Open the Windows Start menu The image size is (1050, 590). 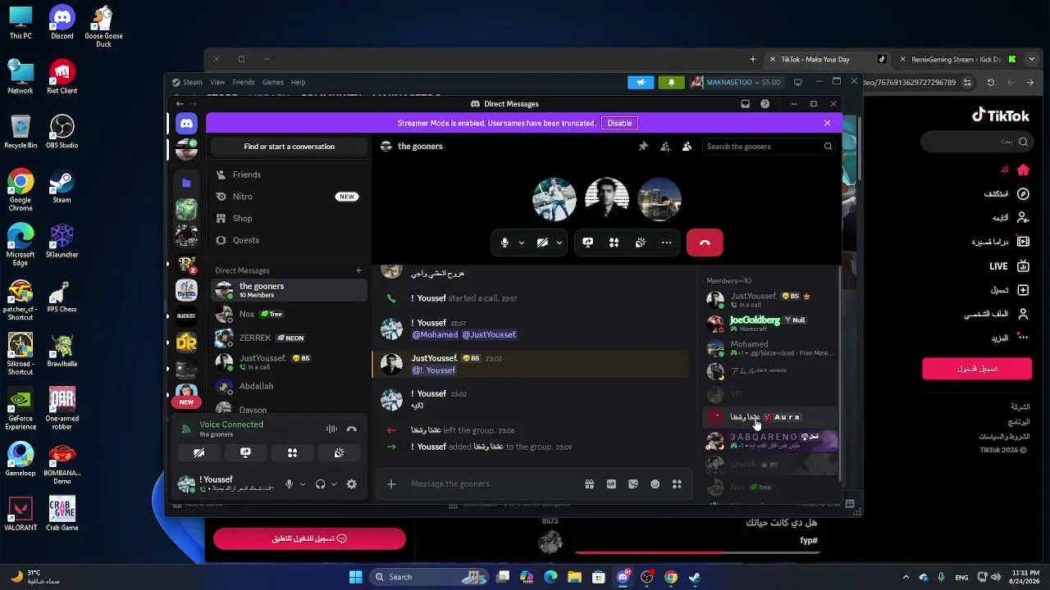click(x=355, y=577)
